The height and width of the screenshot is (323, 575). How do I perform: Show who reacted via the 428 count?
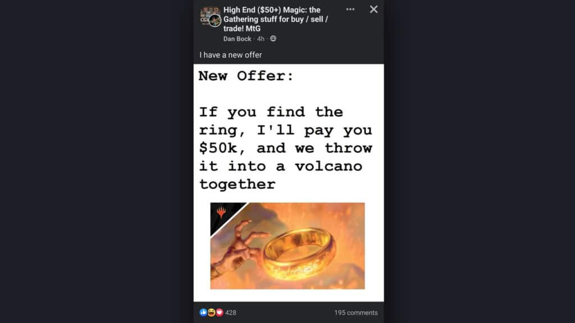click(x=231, y=313)
